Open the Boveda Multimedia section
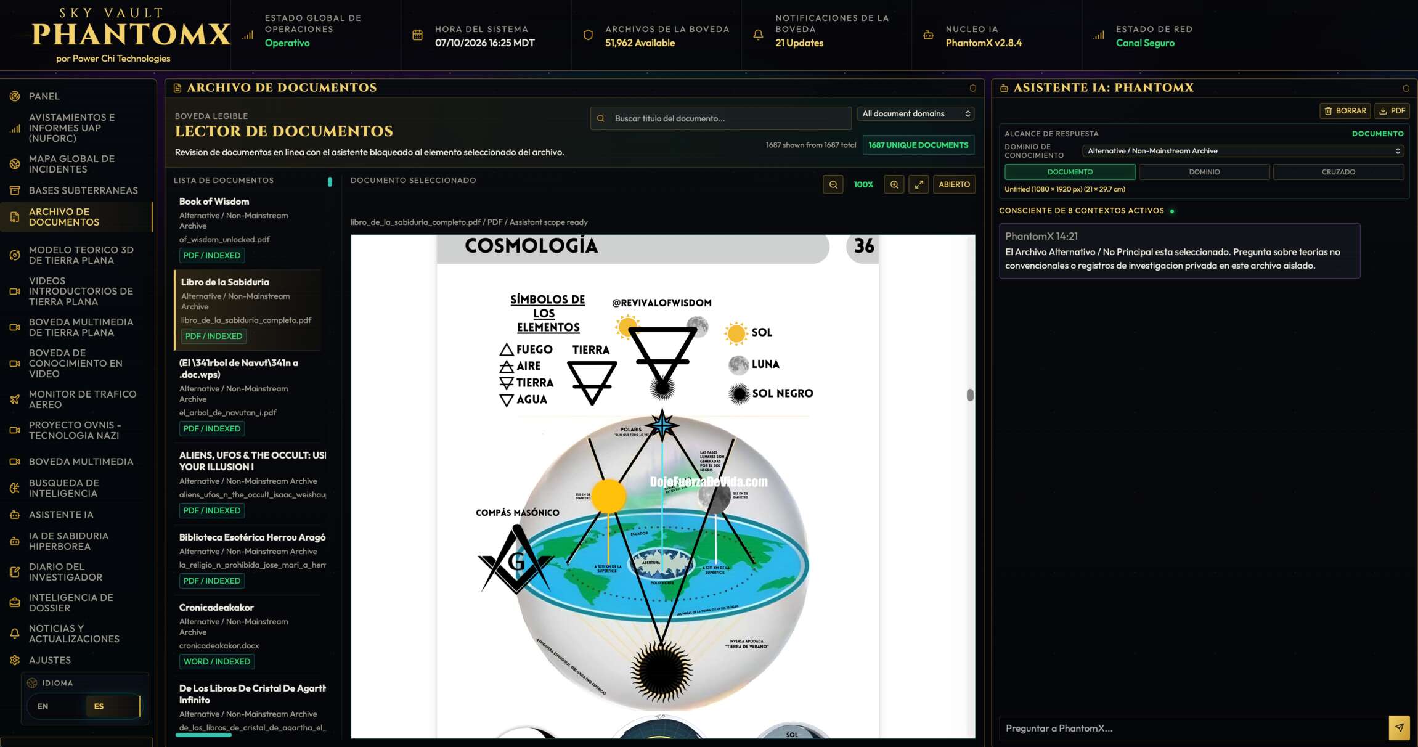1418x747 pixels. click(76, 462)
